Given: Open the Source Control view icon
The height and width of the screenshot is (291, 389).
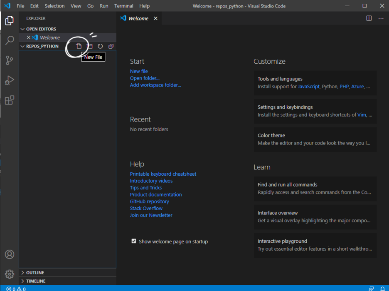Looking at the screenshot, I should click(10, 60).
